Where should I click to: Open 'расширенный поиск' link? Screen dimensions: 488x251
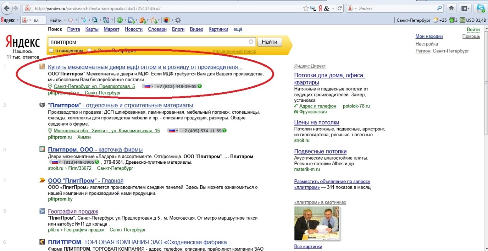coord(234,51)
